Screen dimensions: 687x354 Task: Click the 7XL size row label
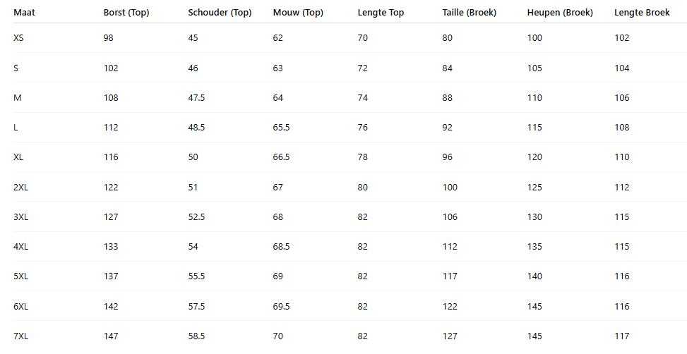21,336
